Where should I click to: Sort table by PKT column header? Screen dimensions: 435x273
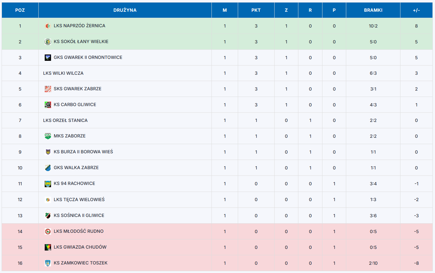pos(256,10)
